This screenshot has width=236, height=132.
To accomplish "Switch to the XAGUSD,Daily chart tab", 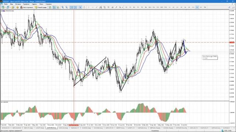I will pos(98,128).
